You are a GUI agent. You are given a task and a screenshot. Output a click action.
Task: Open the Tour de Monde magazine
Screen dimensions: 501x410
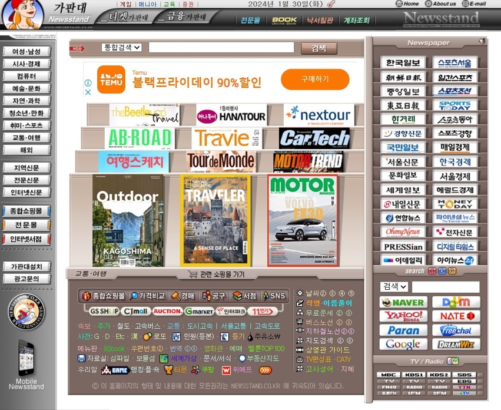coord(221,161)
